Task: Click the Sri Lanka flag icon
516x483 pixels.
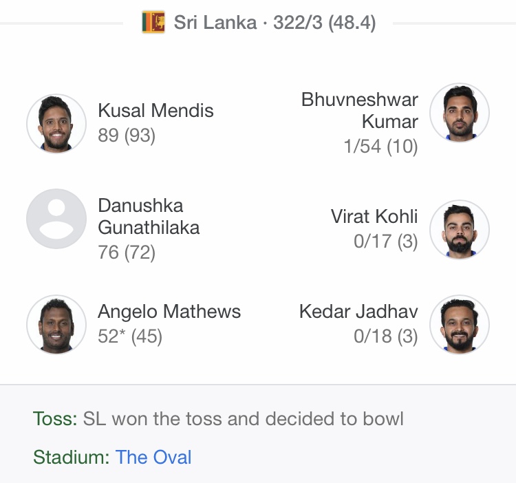Action: 153,23
